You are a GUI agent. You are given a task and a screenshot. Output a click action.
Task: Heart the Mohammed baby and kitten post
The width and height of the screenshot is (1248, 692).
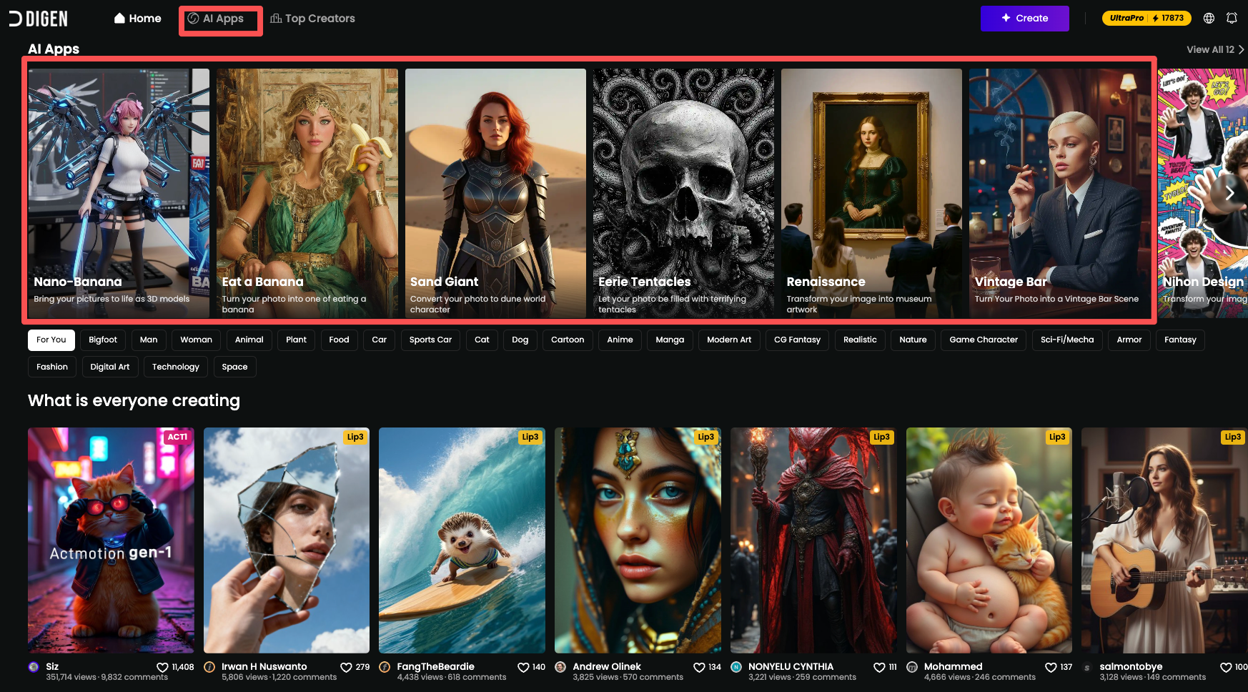coord(1051,667)
